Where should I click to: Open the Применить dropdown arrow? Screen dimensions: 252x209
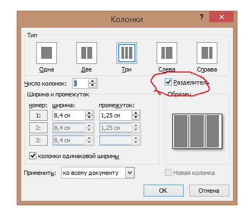click(x=130, y=173)
